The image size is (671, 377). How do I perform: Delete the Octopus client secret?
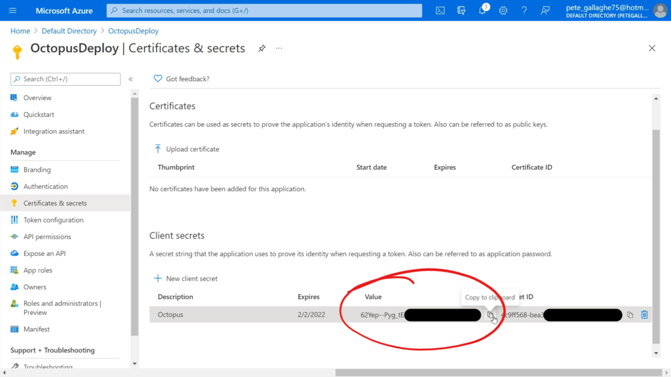[644, 315]
